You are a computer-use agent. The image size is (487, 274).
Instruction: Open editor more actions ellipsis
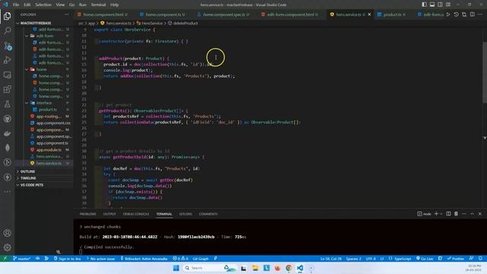[480, 14]
